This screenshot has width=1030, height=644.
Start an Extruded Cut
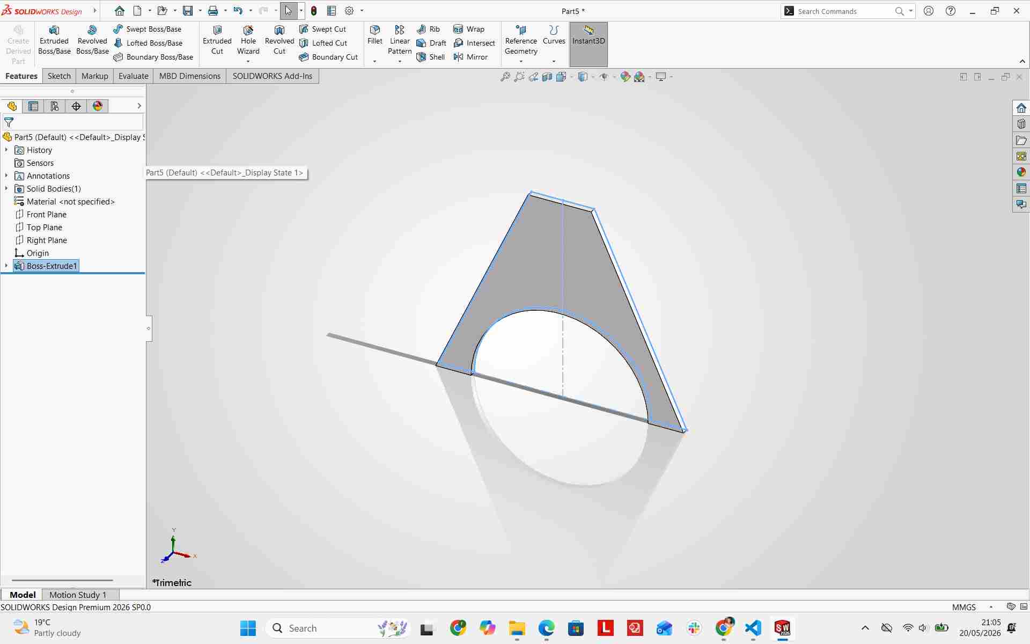coord(217,40)
